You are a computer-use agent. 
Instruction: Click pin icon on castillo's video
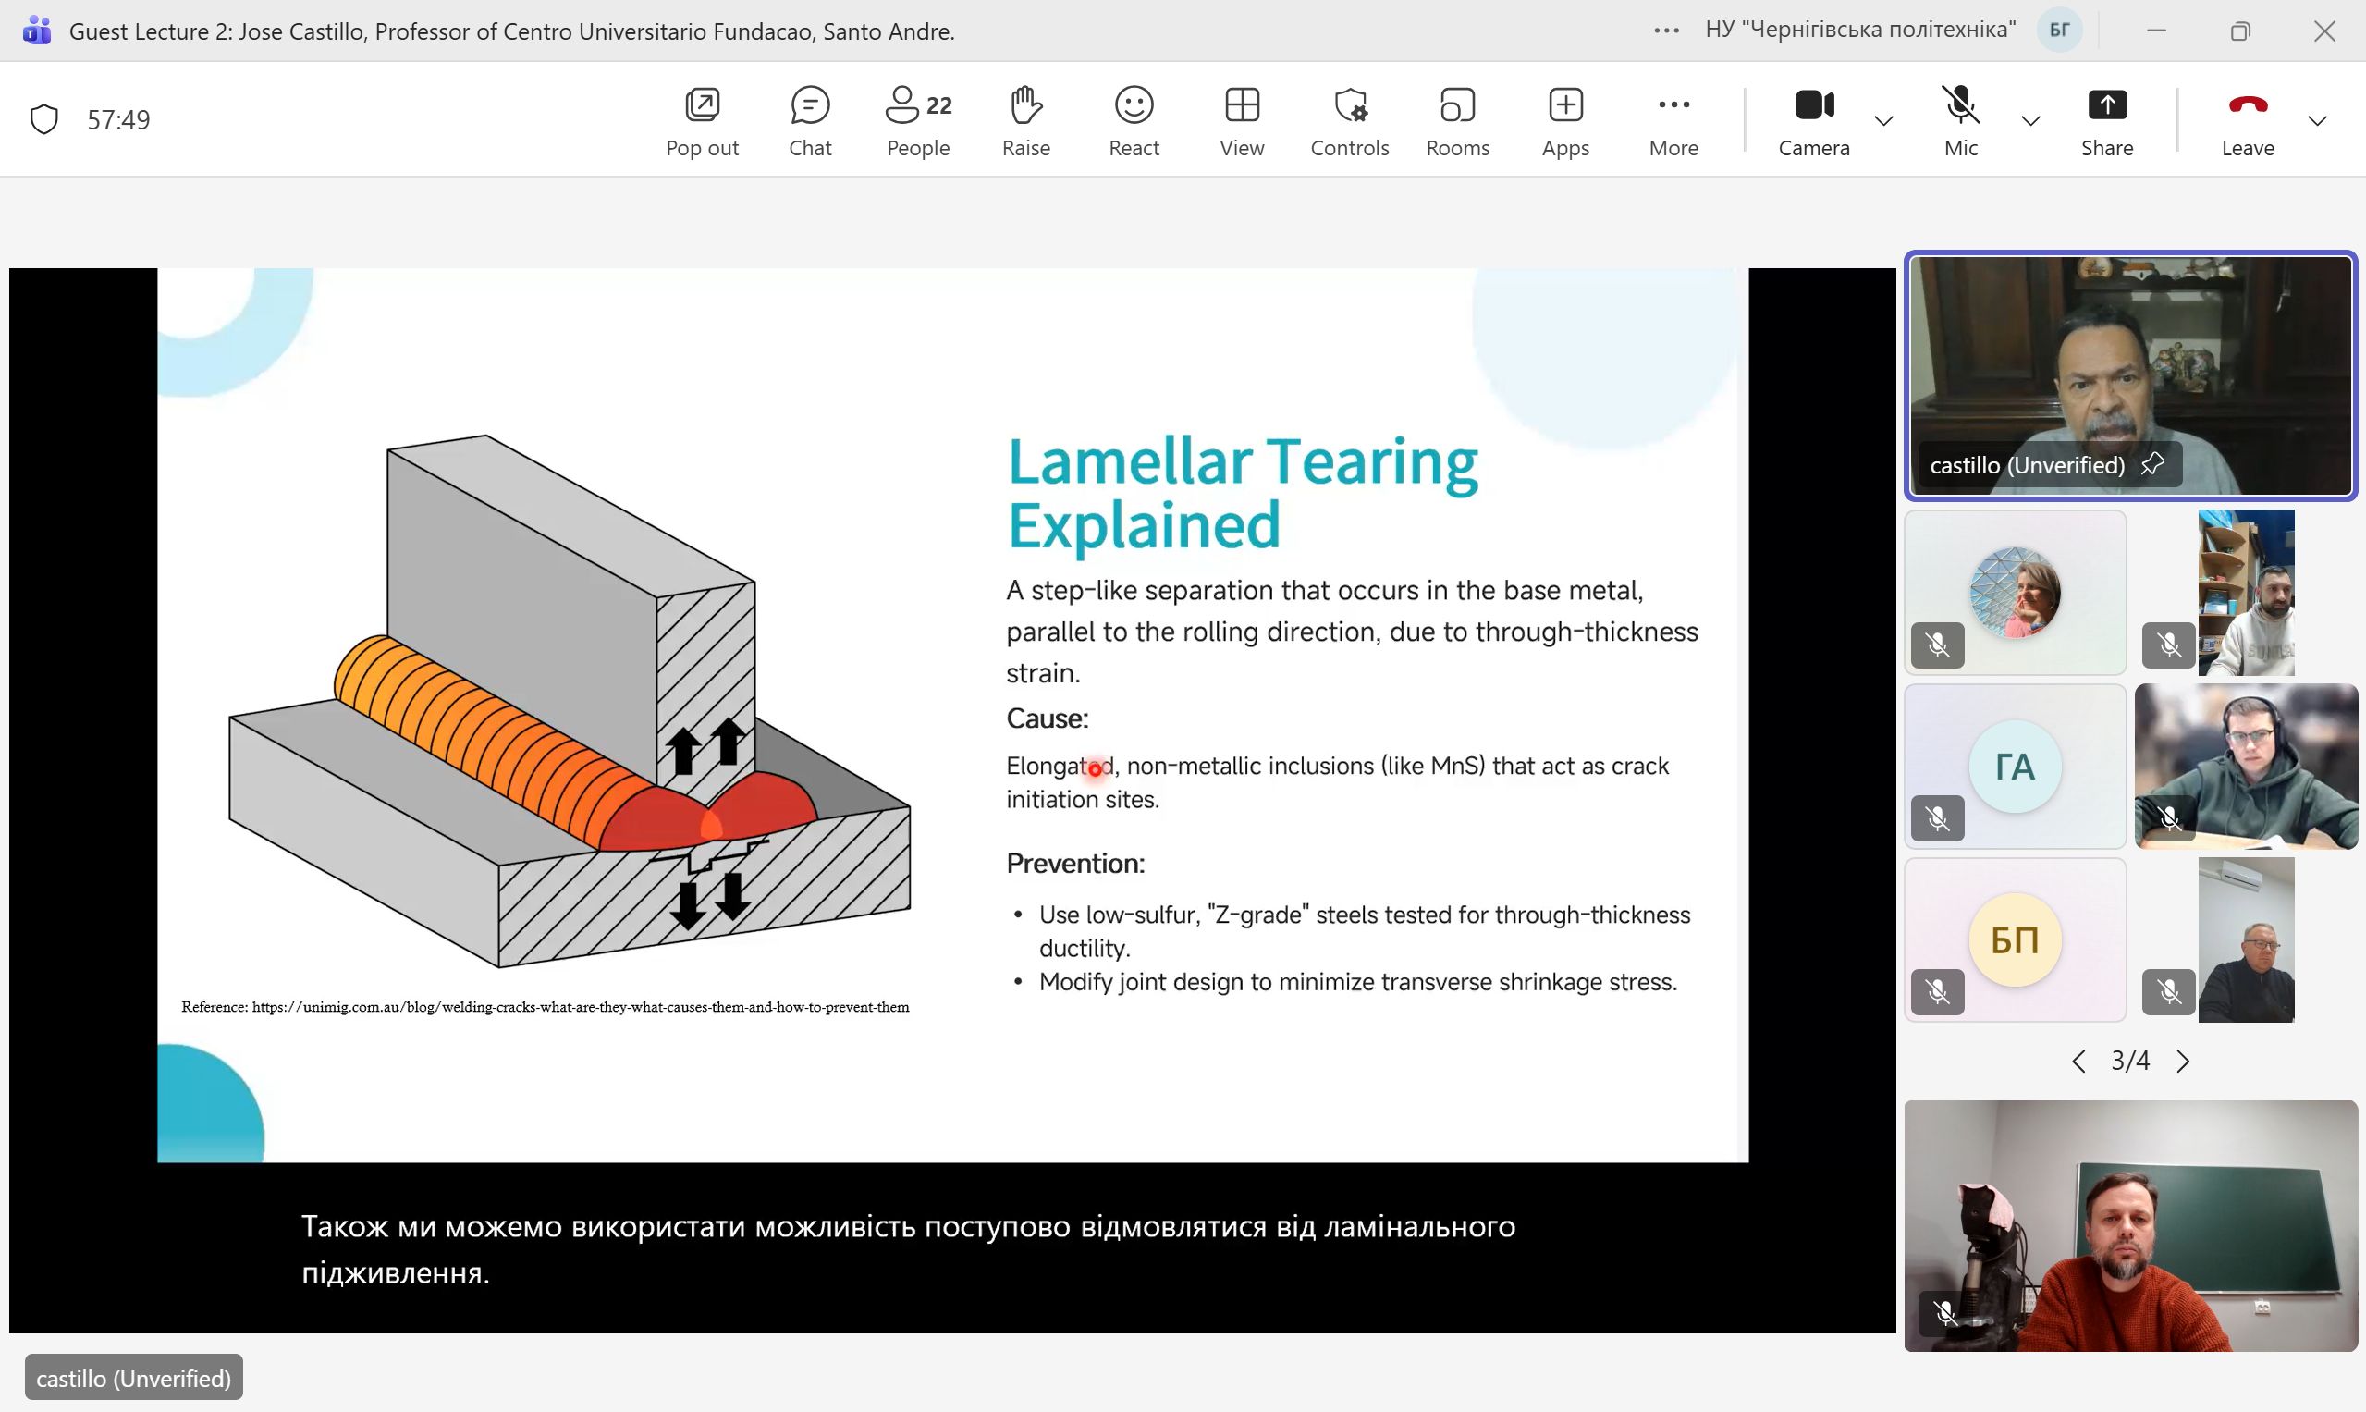coord(2151,464)
